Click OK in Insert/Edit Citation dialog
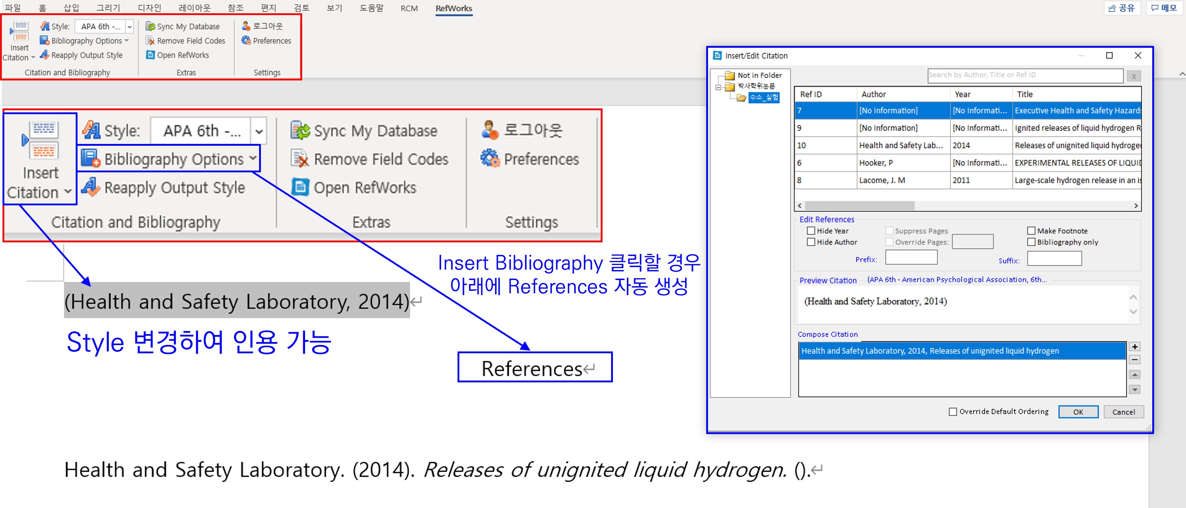Viewport: 1186px width, 508px height. (x=1078, y=412)
